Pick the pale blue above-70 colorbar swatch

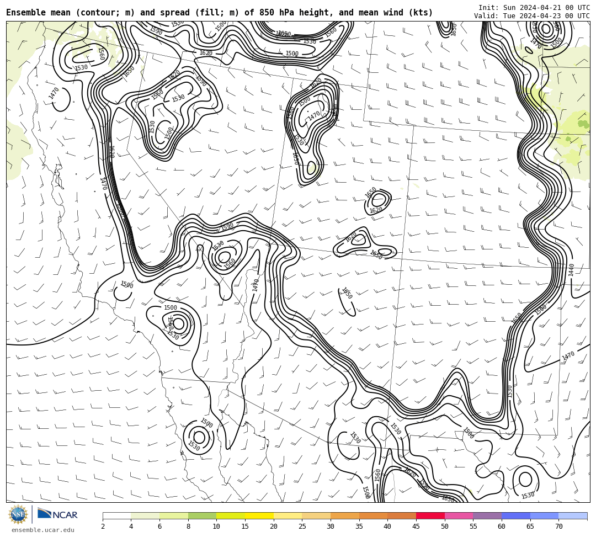coord(573,515)
